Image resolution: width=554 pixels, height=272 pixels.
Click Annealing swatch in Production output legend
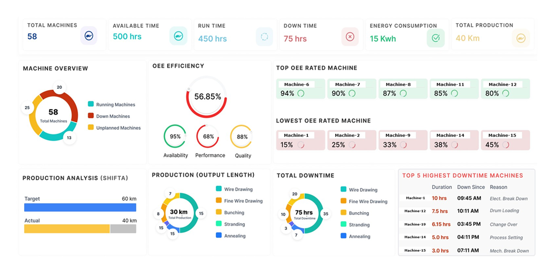coord(219,235)
